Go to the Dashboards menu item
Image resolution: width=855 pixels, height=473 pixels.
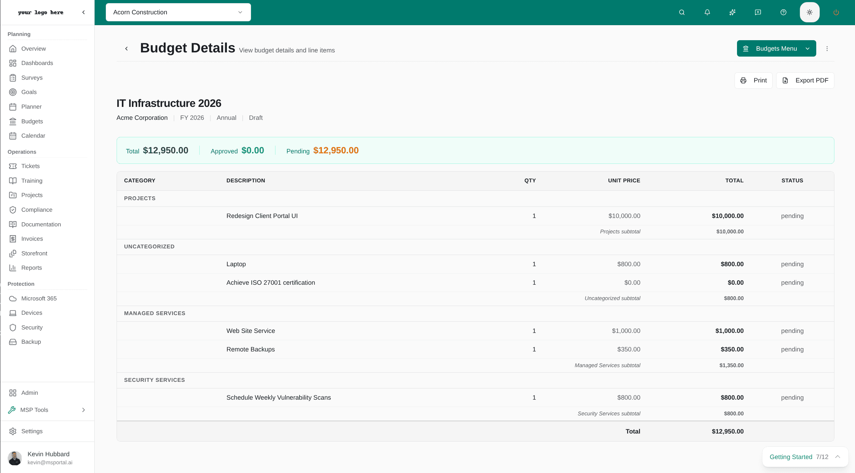pyautogui.click(x=37, y=63)
